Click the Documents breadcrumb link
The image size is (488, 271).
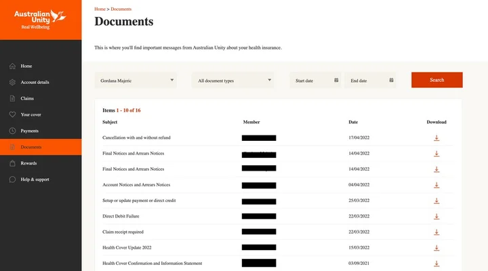121,9
